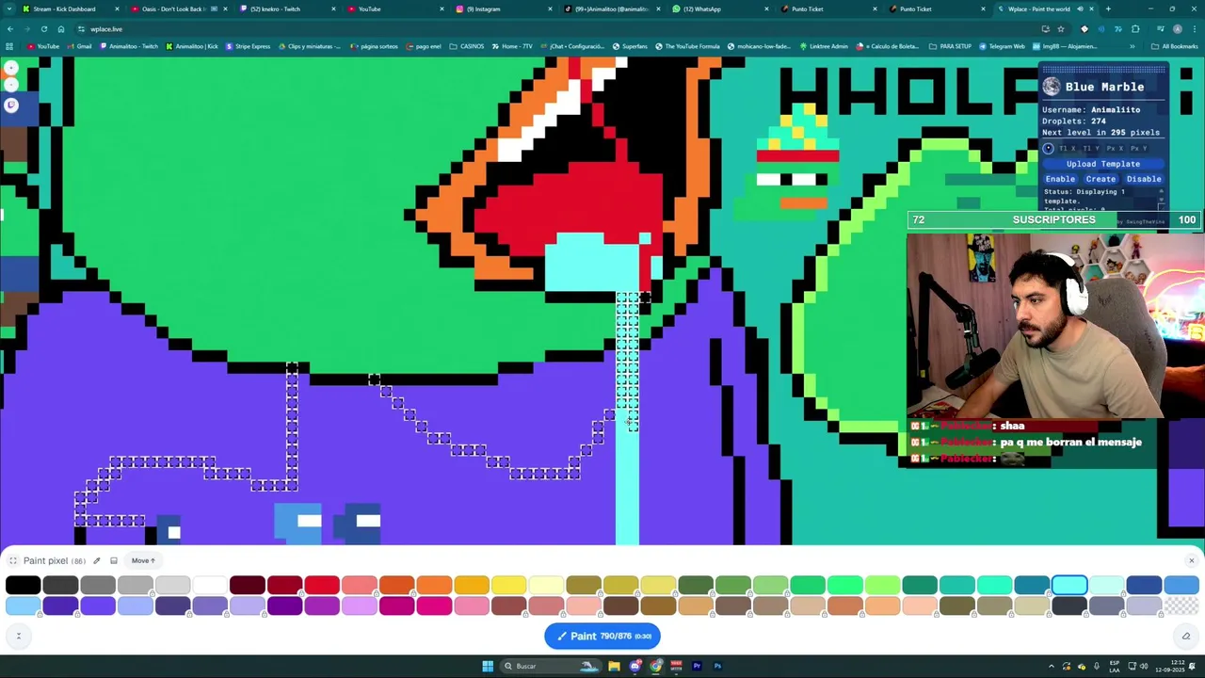The height and width of the screenshot is (678, 1205).
Task: Click the Enable templates button
Action: click(x=1060, y=179)
